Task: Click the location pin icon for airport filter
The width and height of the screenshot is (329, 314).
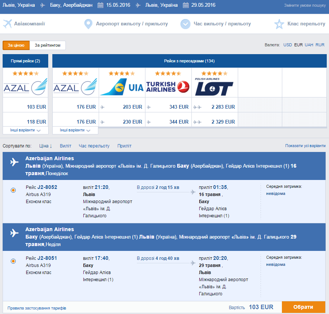Action: [x=88, y=24]
